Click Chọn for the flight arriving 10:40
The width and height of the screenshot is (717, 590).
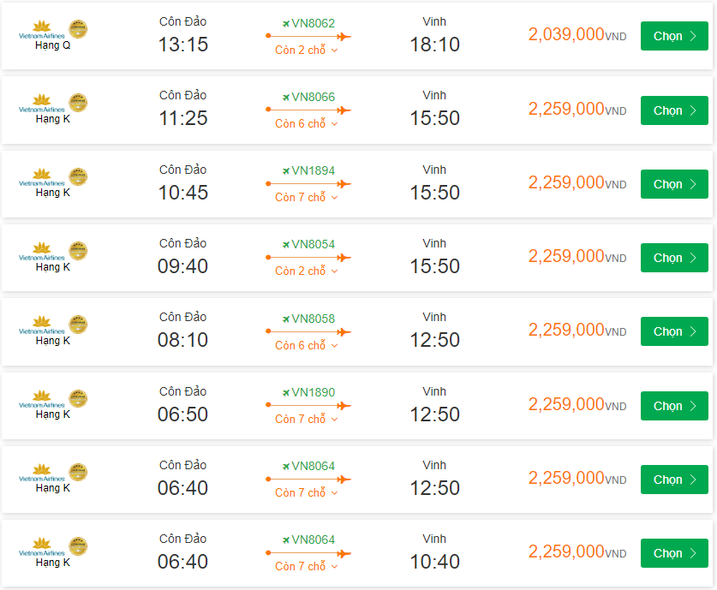coord(674,553)
